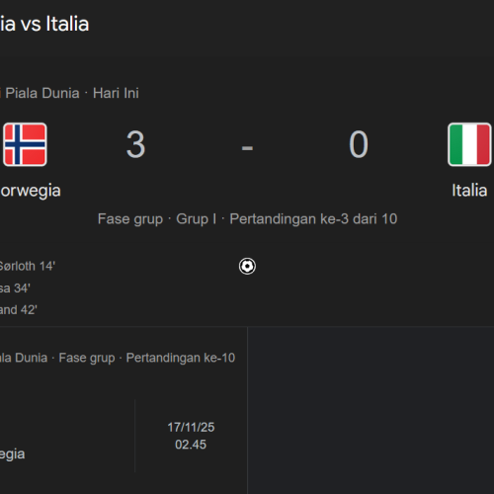This screenshot has height=494, width=494.
Task: Click the 42' goal scorer entry
Action: pos(19,310)
